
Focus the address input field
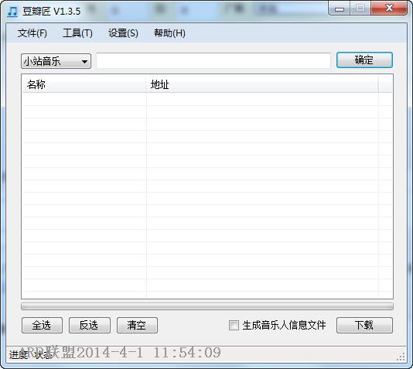pyautogui.click(x=213, y=61)
